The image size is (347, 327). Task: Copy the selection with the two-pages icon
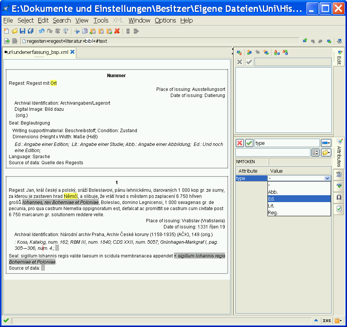coord(85,31)
